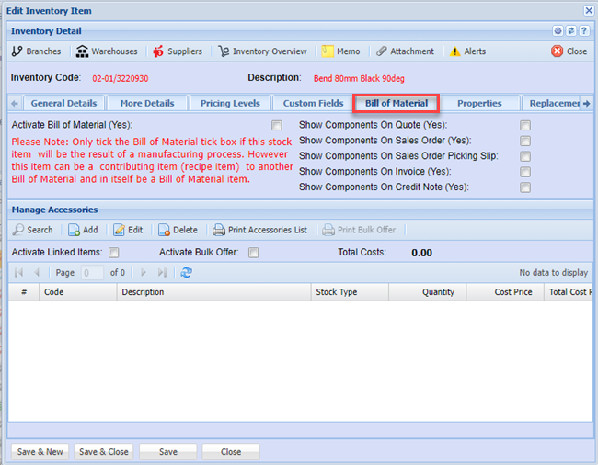Viewport: 598px width, 465px height.
Task: Tick Activate Bill of Material checkbox
Action: coord(277,125)
